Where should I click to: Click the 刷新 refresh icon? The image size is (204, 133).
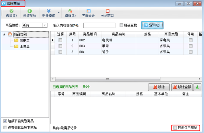point(70,11)
